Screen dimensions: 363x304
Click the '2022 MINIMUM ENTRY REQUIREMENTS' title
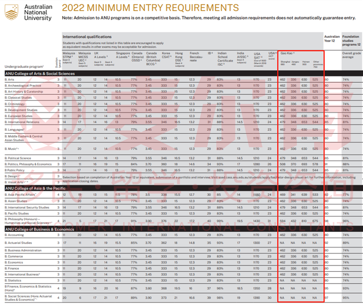click(150, 8)
